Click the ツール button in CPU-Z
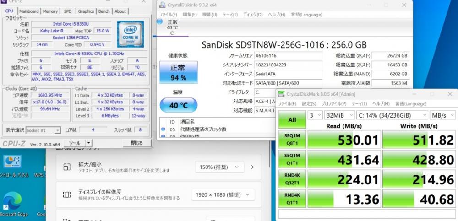 75,143
